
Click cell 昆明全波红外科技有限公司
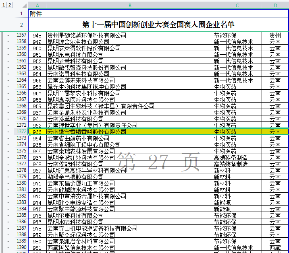(130, 157)
